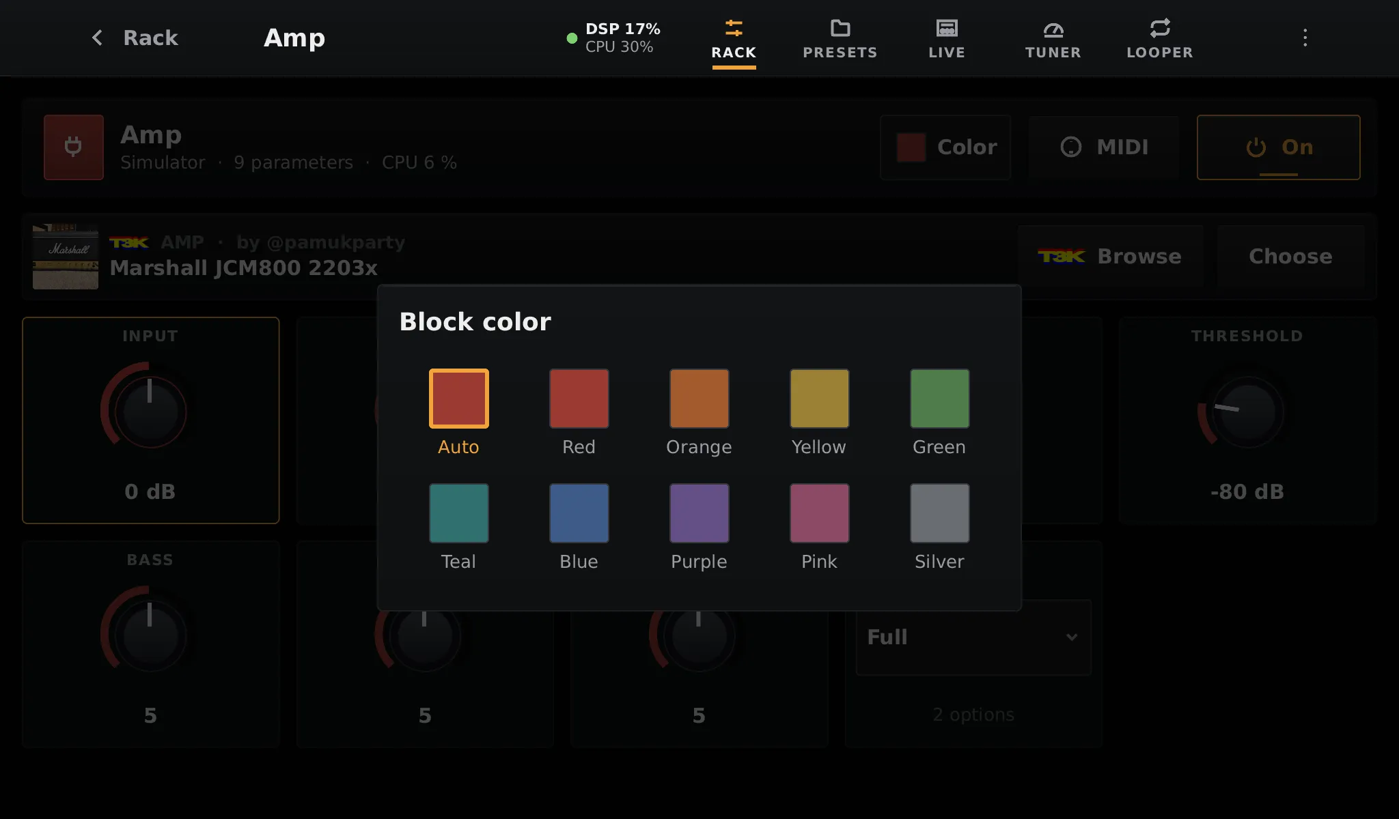
Task: Open the RACK tab
Action: coord(734,40)
